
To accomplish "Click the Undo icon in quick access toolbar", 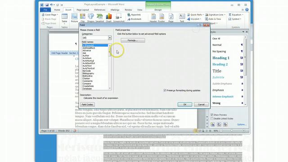I will click(x=51, y=5).
